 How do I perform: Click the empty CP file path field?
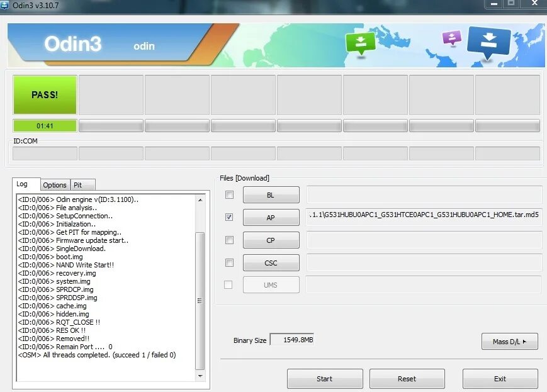coord(424,240)
